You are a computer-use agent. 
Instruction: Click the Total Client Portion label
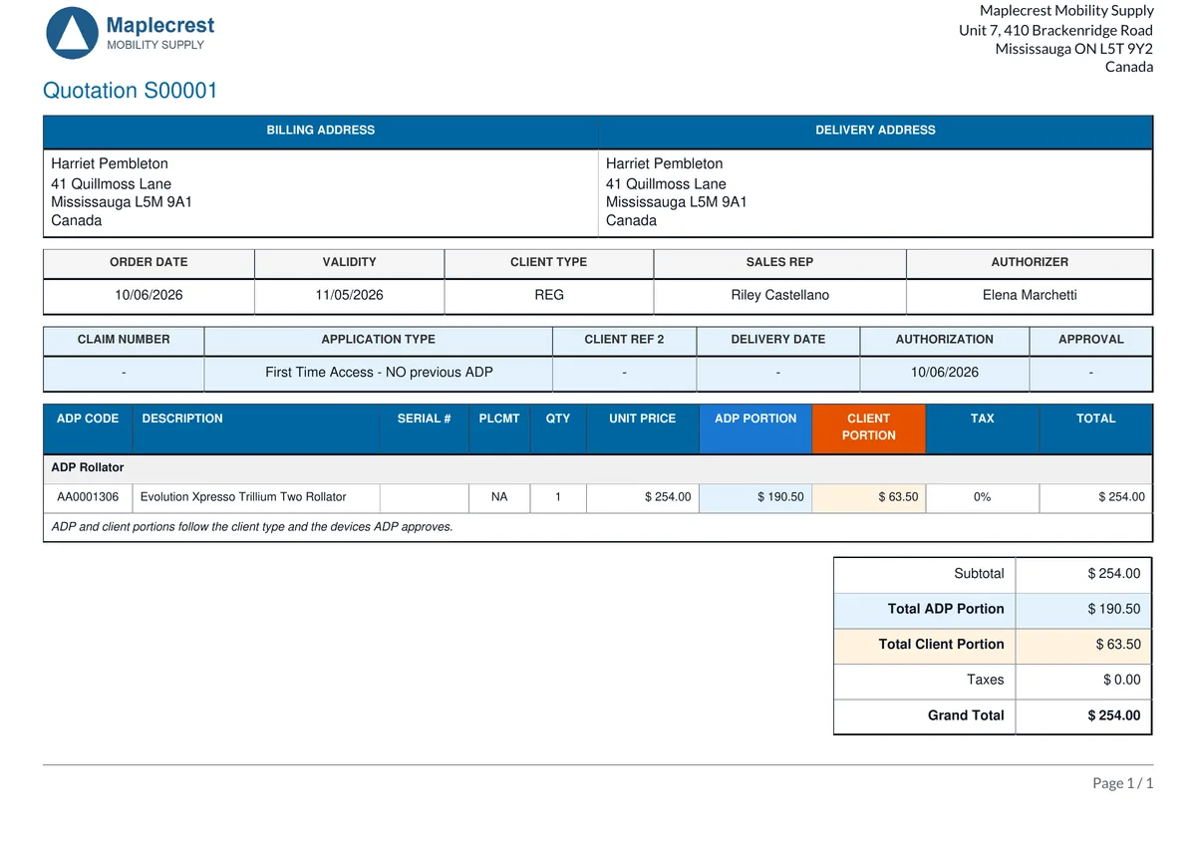(x=941, y=645)
